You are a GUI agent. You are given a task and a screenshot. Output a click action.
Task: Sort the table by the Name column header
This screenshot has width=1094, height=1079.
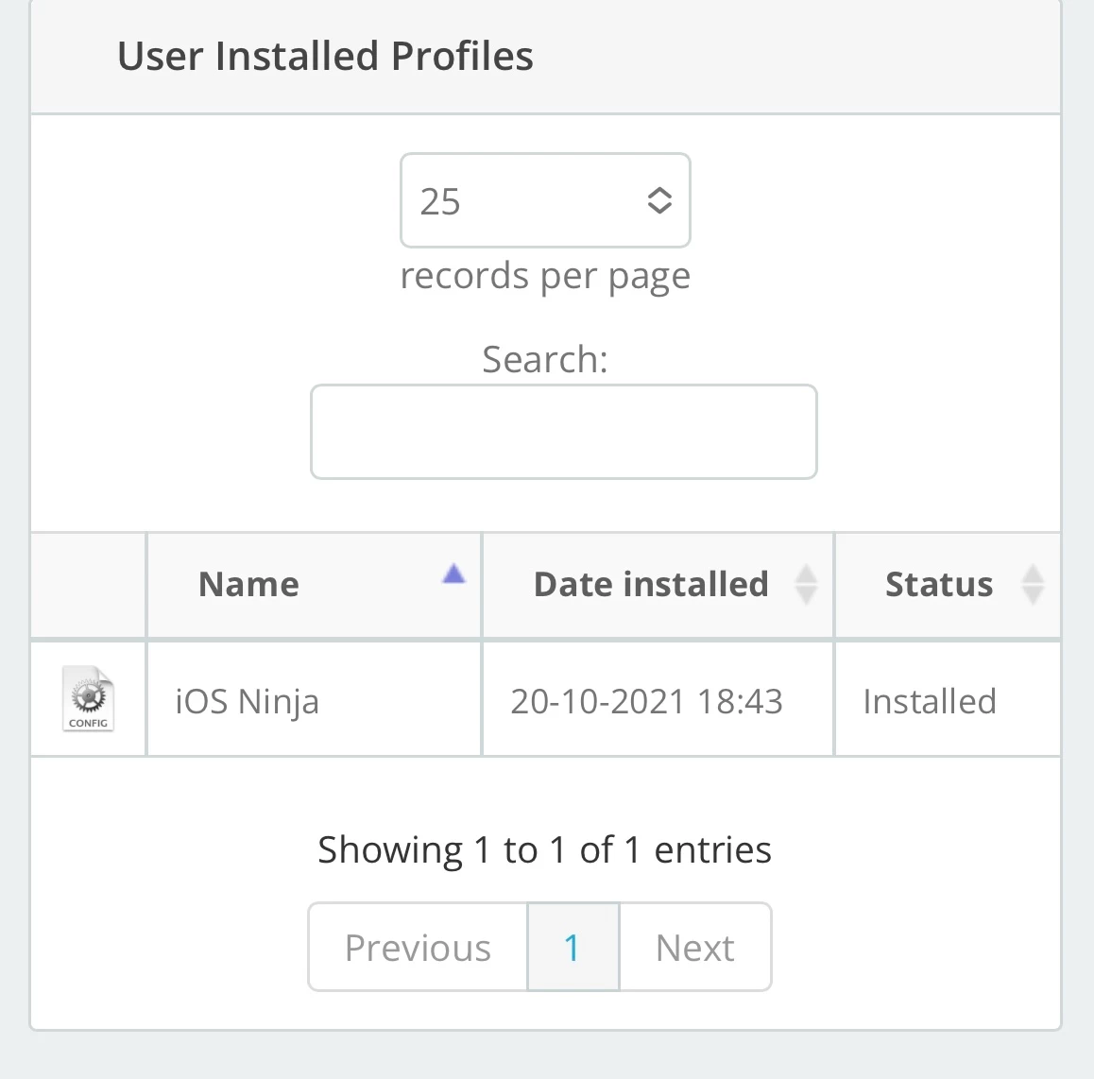[249, 585]
